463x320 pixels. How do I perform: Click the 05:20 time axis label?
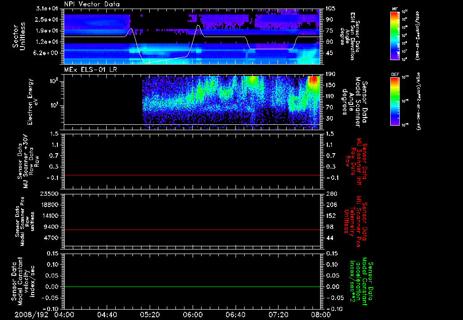[150, 315]
